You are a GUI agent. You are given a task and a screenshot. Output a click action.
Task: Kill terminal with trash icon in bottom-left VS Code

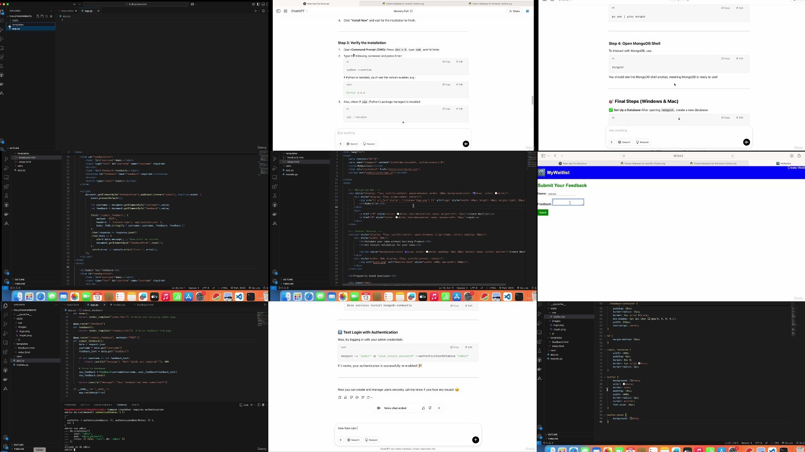(x=263, y=405)
